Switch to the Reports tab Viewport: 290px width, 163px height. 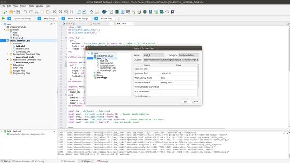[96, 24]
